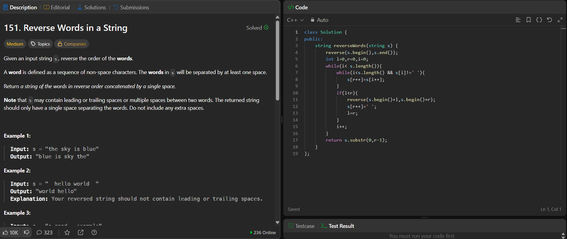Click line number 10 in the gutter
Viewport: 567px width, 239px height.
(295, 93)
